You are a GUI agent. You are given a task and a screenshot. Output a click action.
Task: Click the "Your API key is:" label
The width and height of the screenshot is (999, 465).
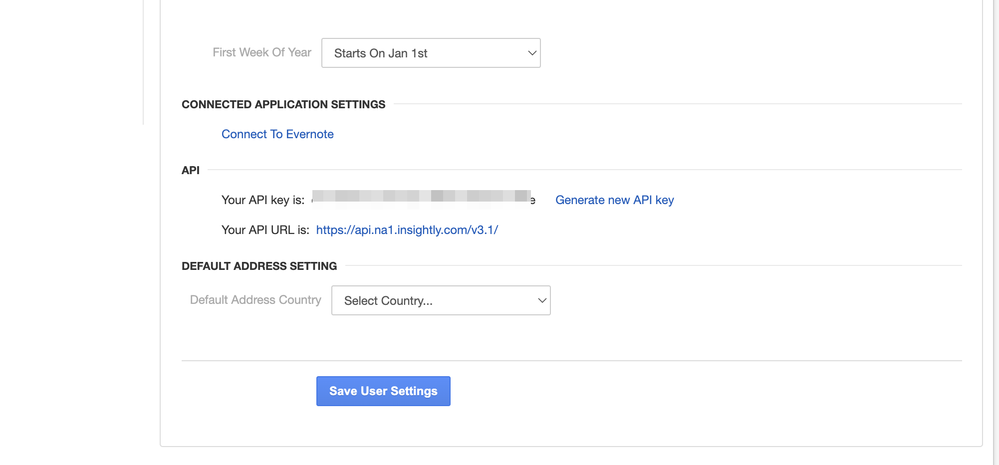point(262,200)
